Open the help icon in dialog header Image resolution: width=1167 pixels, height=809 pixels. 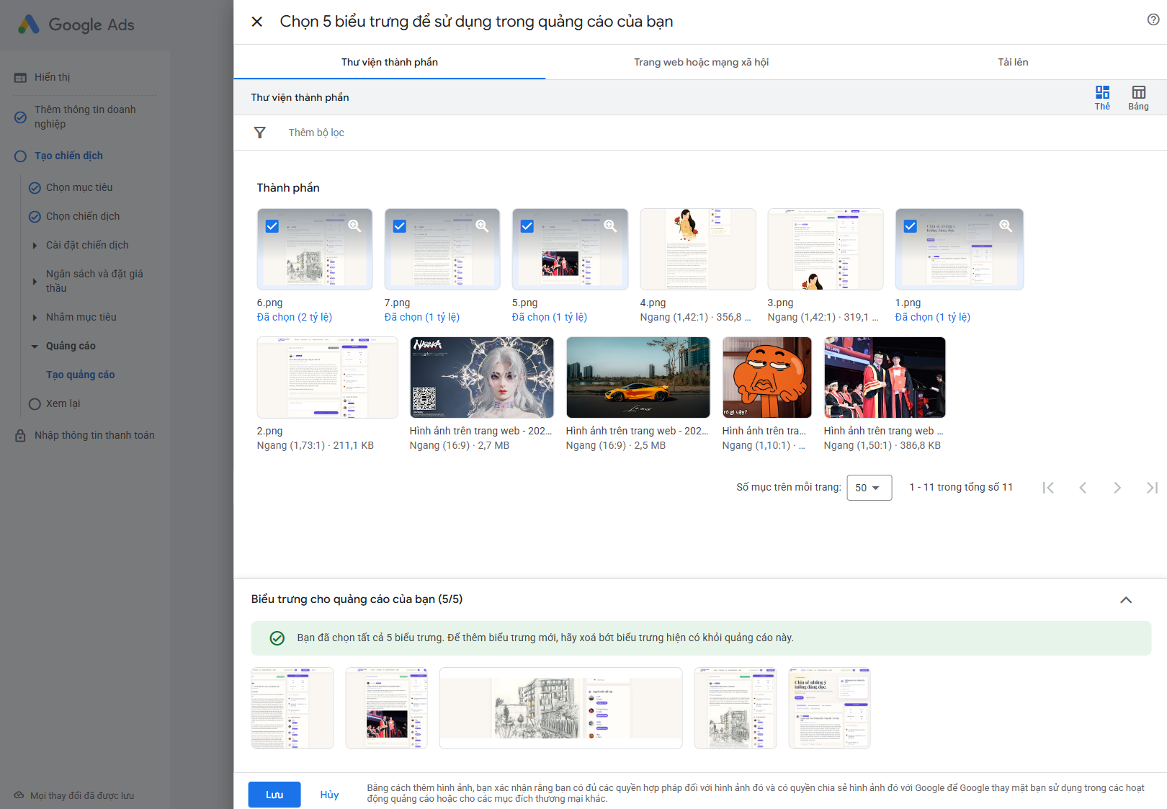(x=1153, y=20)
